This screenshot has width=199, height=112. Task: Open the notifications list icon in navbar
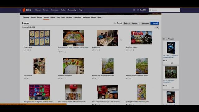134,10
